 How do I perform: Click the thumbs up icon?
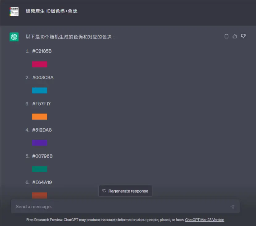(235, 36)
